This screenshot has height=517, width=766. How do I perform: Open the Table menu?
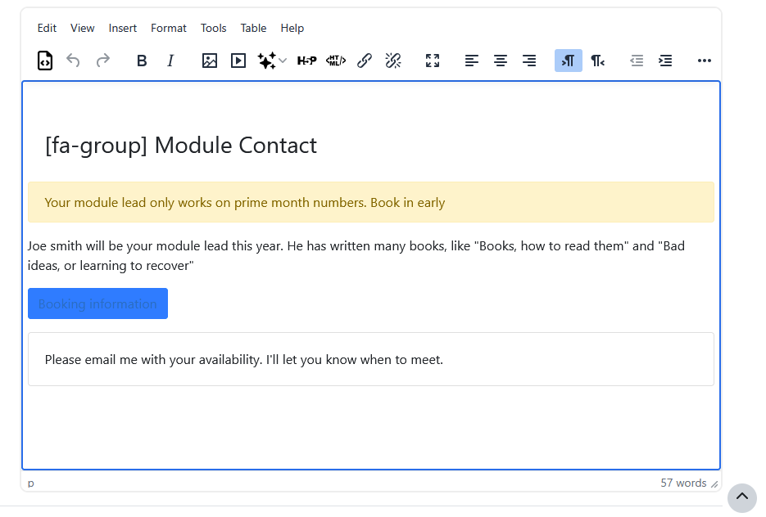pos(253,29)
